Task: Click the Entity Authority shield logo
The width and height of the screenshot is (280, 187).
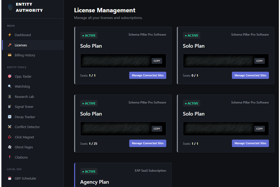Action: 10,7
